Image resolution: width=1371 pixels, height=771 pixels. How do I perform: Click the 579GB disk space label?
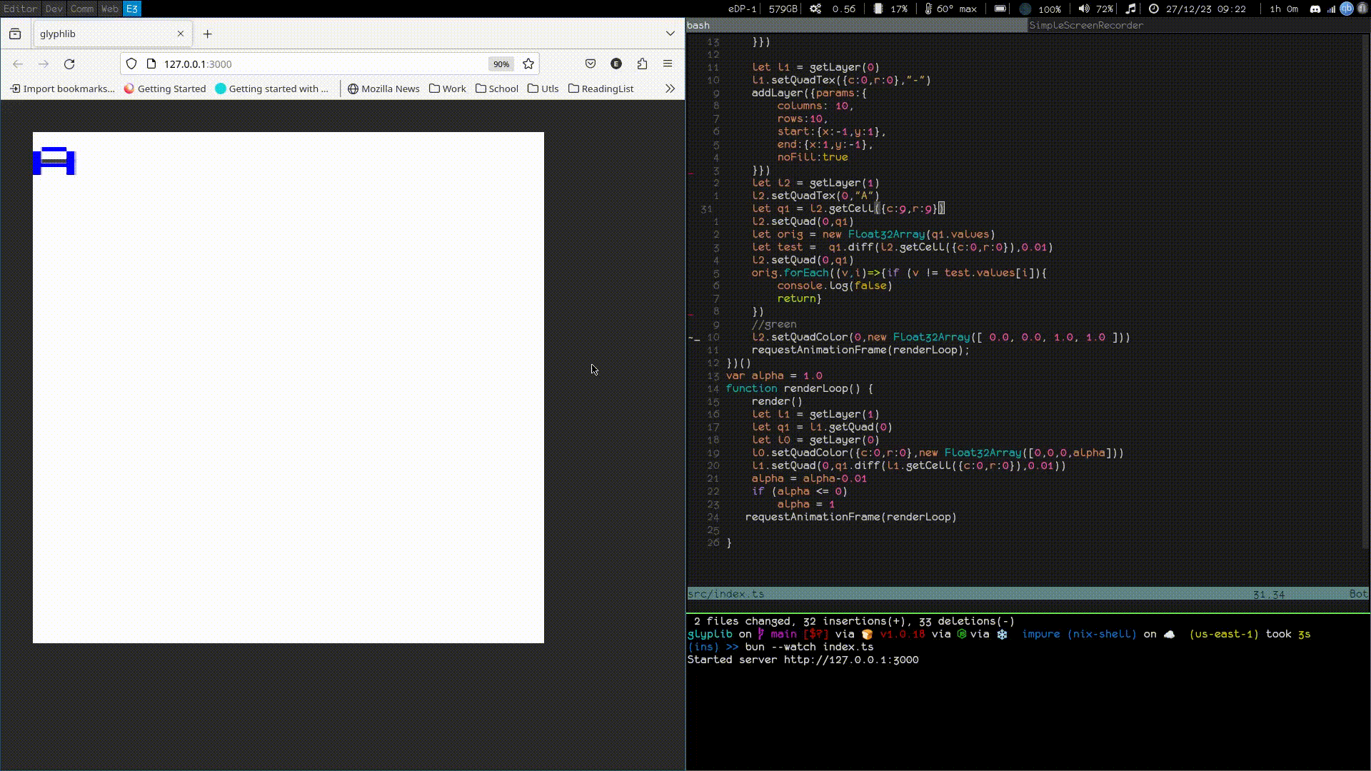pos(783,9)
